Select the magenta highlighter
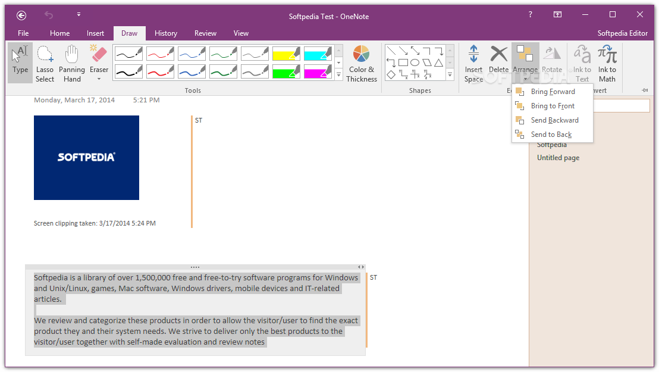659x372 pixels. pyautogui.click(x=318, y=71)
